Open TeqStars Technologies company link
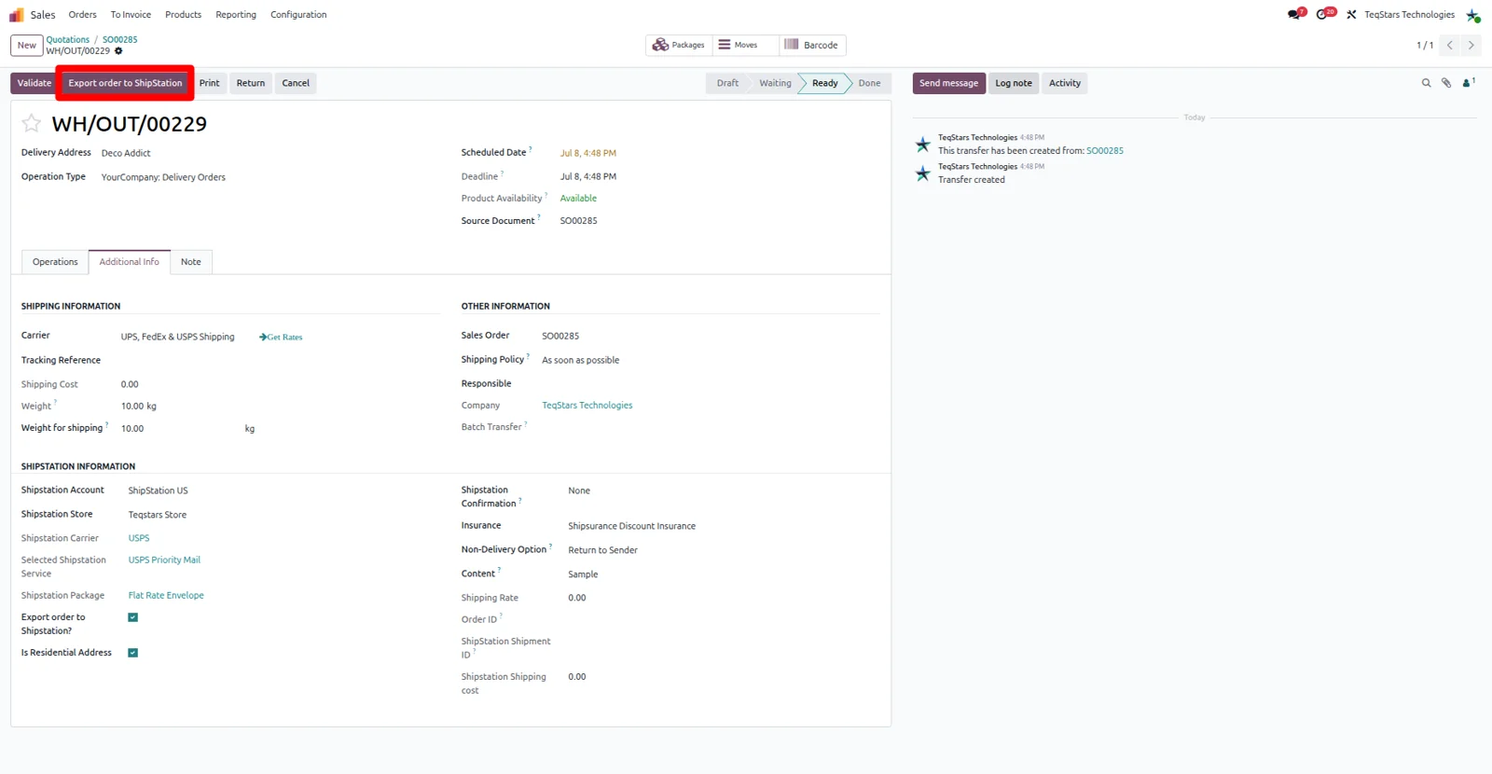This screenshot has height=774, width=1492. tap(587, 406)
